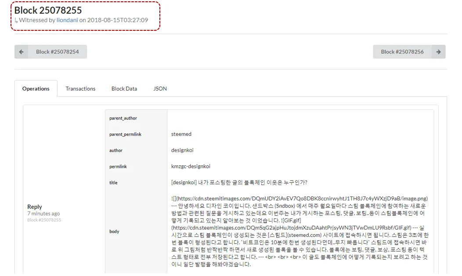Click the '[designkoi]' Korean title value
Viewport: 462px width, 276px height.
(x=239, y=182)
